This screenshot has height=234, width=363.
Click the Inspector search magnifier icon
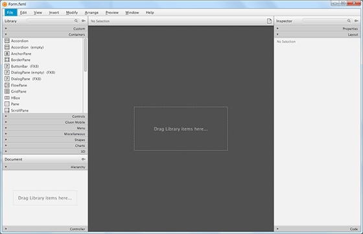(x=349, y=21)
